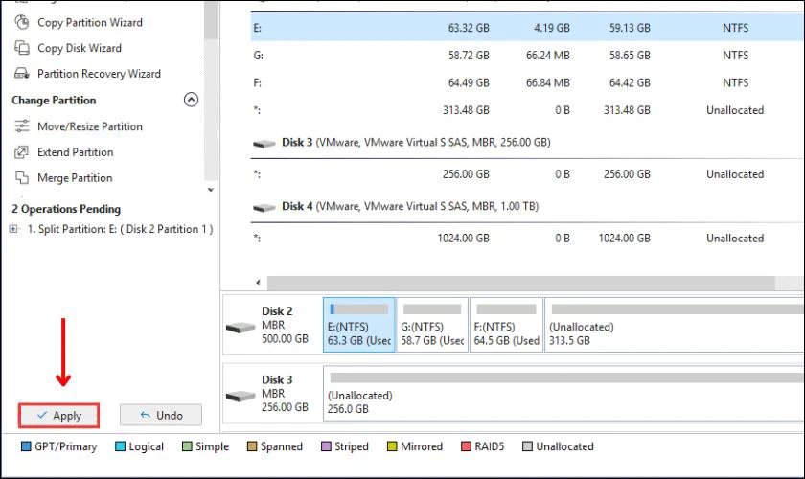Click the 66.24 MB used value for G:
805x479 pixels.
click(548, 55)
